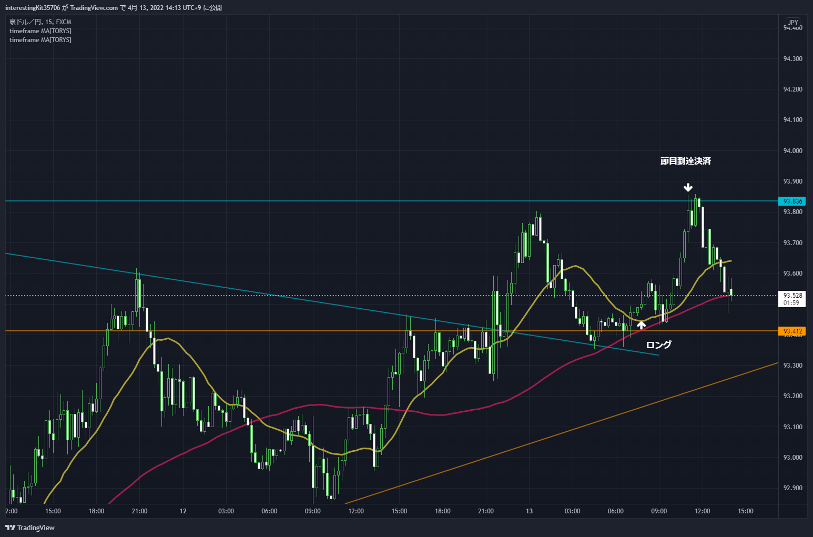Viewport: 813px width, 537px height.
Task: Click the 93.600 price axis label
Action: (x=792, y=273)
